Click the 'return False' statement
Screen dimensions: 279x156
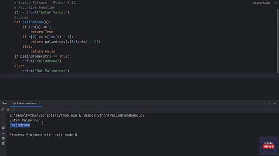click(x=43, y=52)
